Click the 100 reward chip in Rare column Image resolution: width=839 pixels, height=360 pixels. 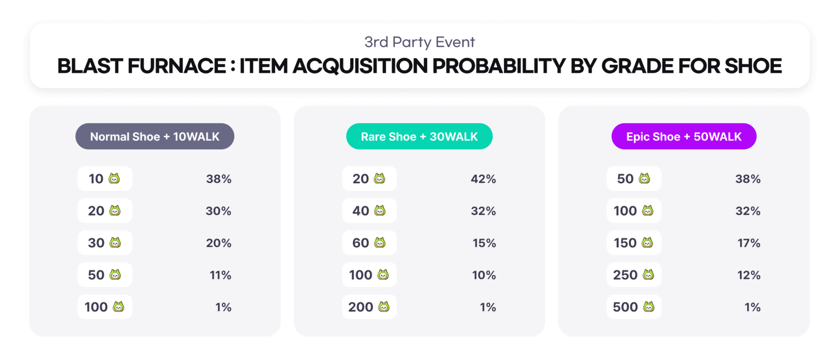pyautogui.click(x=369, y=275)
